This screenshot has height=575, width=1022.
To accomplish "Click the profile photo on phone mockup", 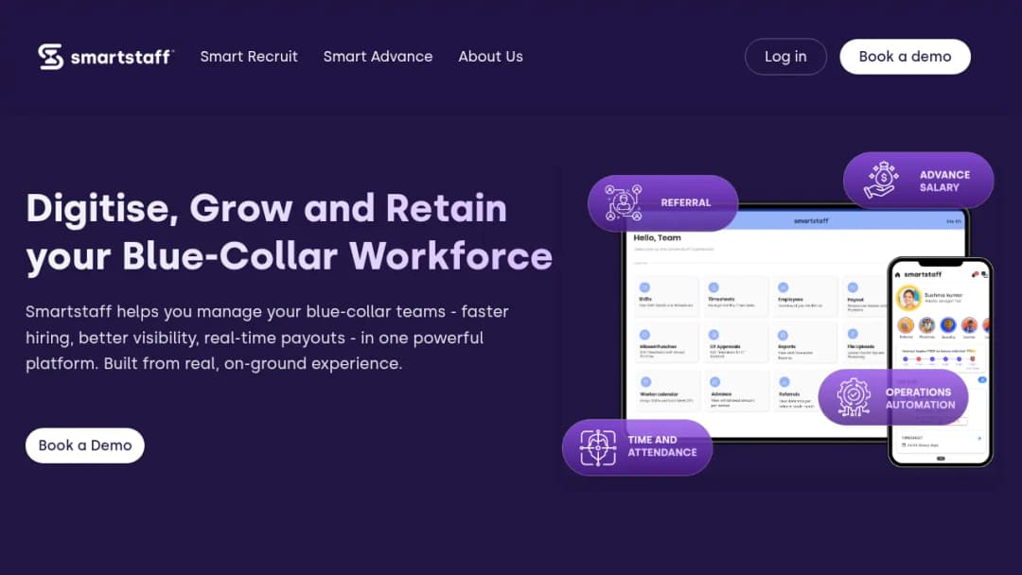I will (907, 298).
